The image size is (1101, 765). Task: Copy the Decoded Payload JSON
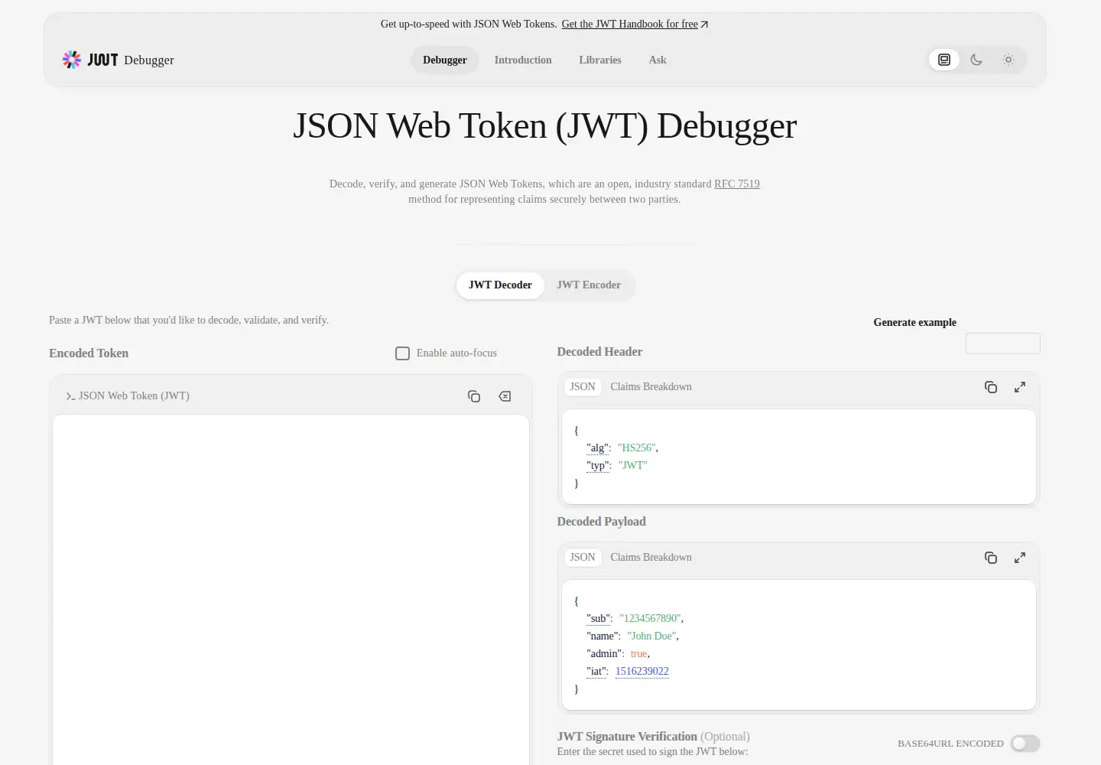pyautogui.click(x=991, y=558)
